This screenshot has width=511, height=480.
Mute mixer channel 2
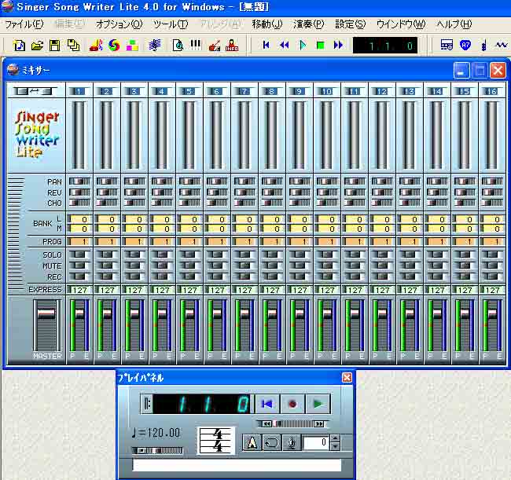[107, 266]
